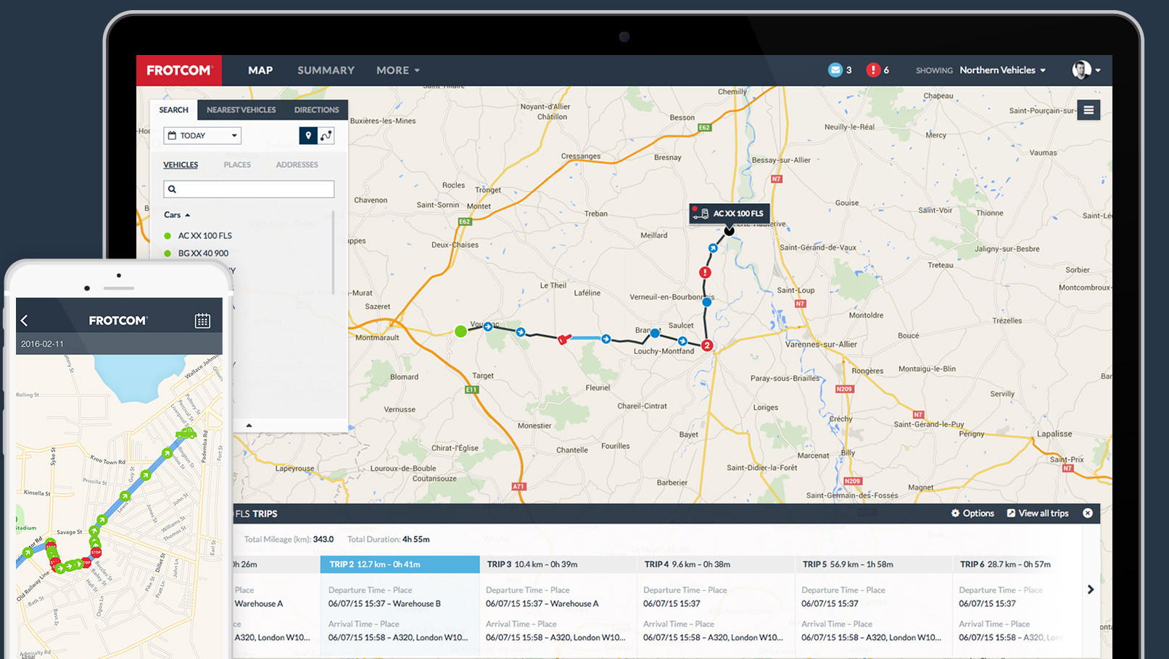Open the TODAY date dropdown

[x=202, y=135]
